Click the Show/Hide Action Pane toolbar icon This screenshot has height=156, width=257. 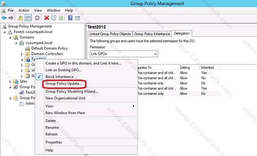(x=78, y=18)
